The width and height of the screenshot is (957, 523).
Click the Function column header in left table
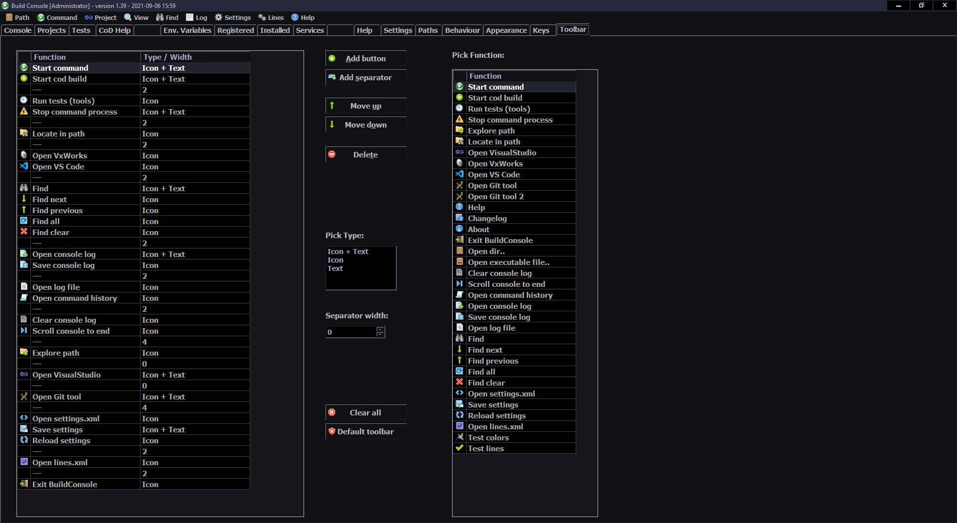coord(86,57)
